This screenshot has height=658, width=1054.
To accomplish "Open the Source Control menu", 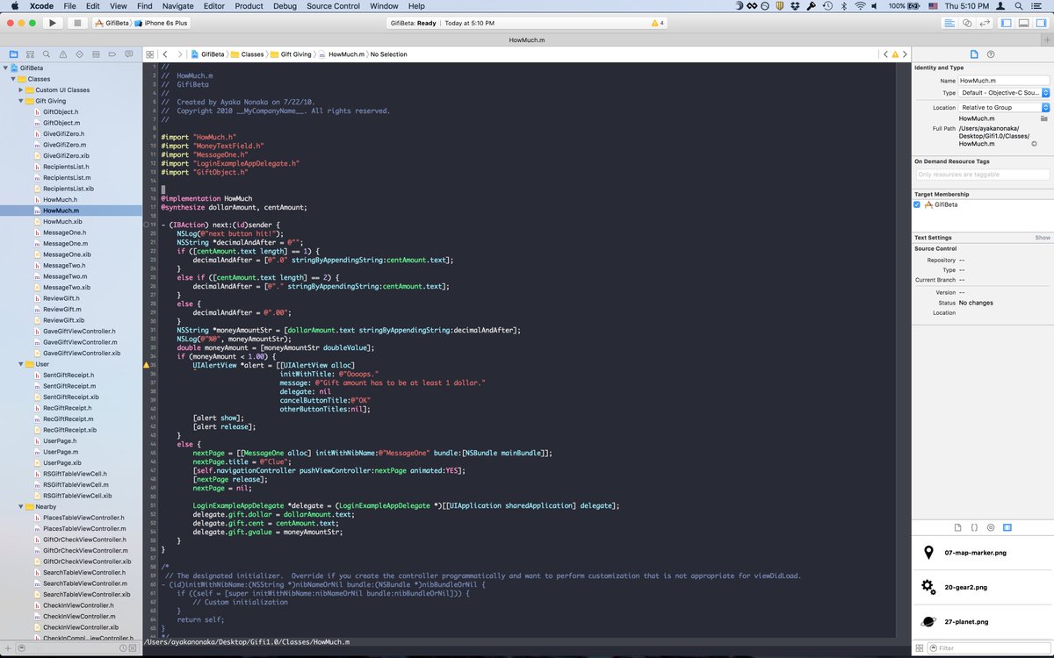I will point(333,6).
